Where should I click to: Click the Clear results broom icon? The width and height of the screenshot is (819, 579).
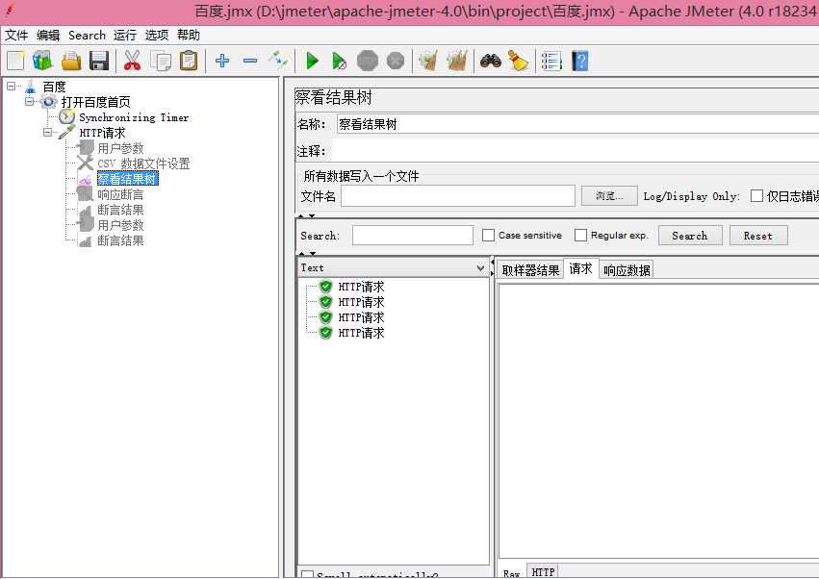tap(428, 61)
